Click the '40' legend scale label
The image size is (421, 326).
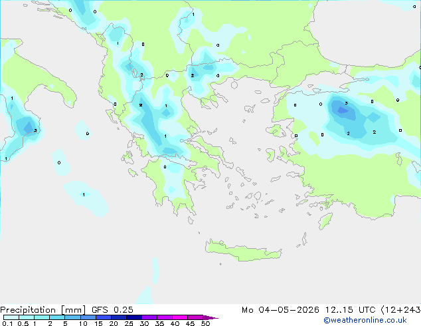tap(175, 323)
